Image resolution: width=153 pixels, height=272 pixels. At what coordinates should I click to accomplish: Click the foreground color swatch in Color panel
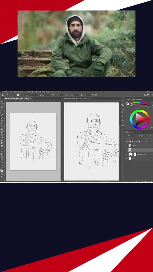pos(127,103)
